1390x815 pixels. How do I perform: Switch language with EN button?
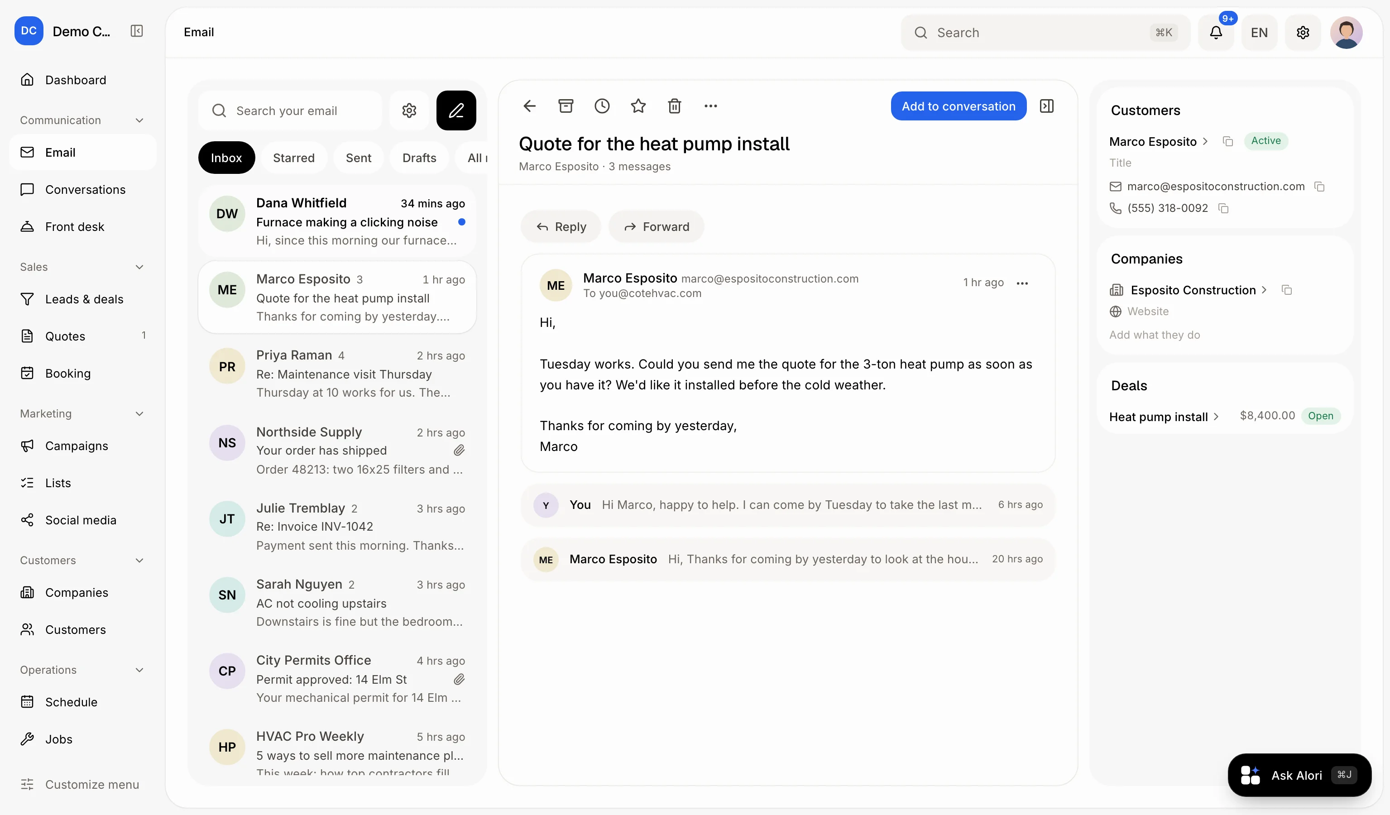tap(1259, 33)
